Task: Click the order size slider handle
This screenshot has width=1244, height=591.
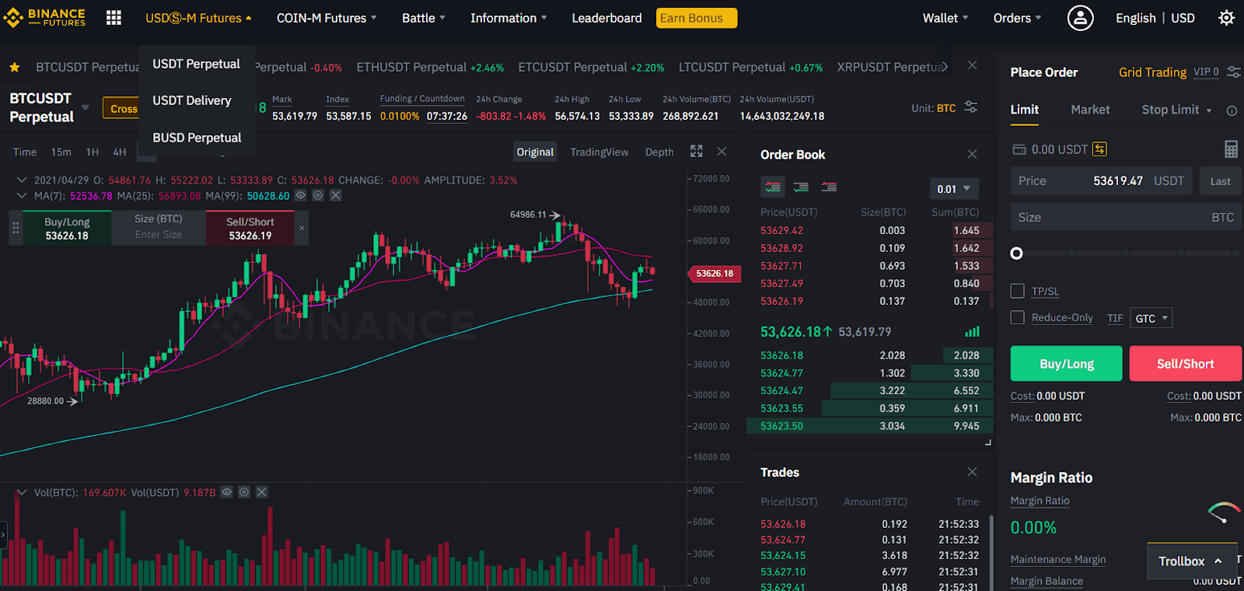Action: click(1016, 254)
